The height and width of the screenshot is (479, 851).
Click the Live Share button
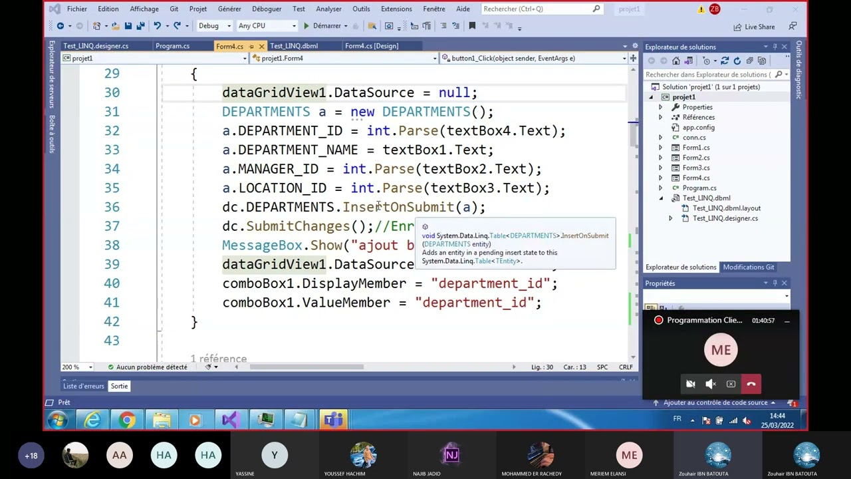tap(754, 27)
